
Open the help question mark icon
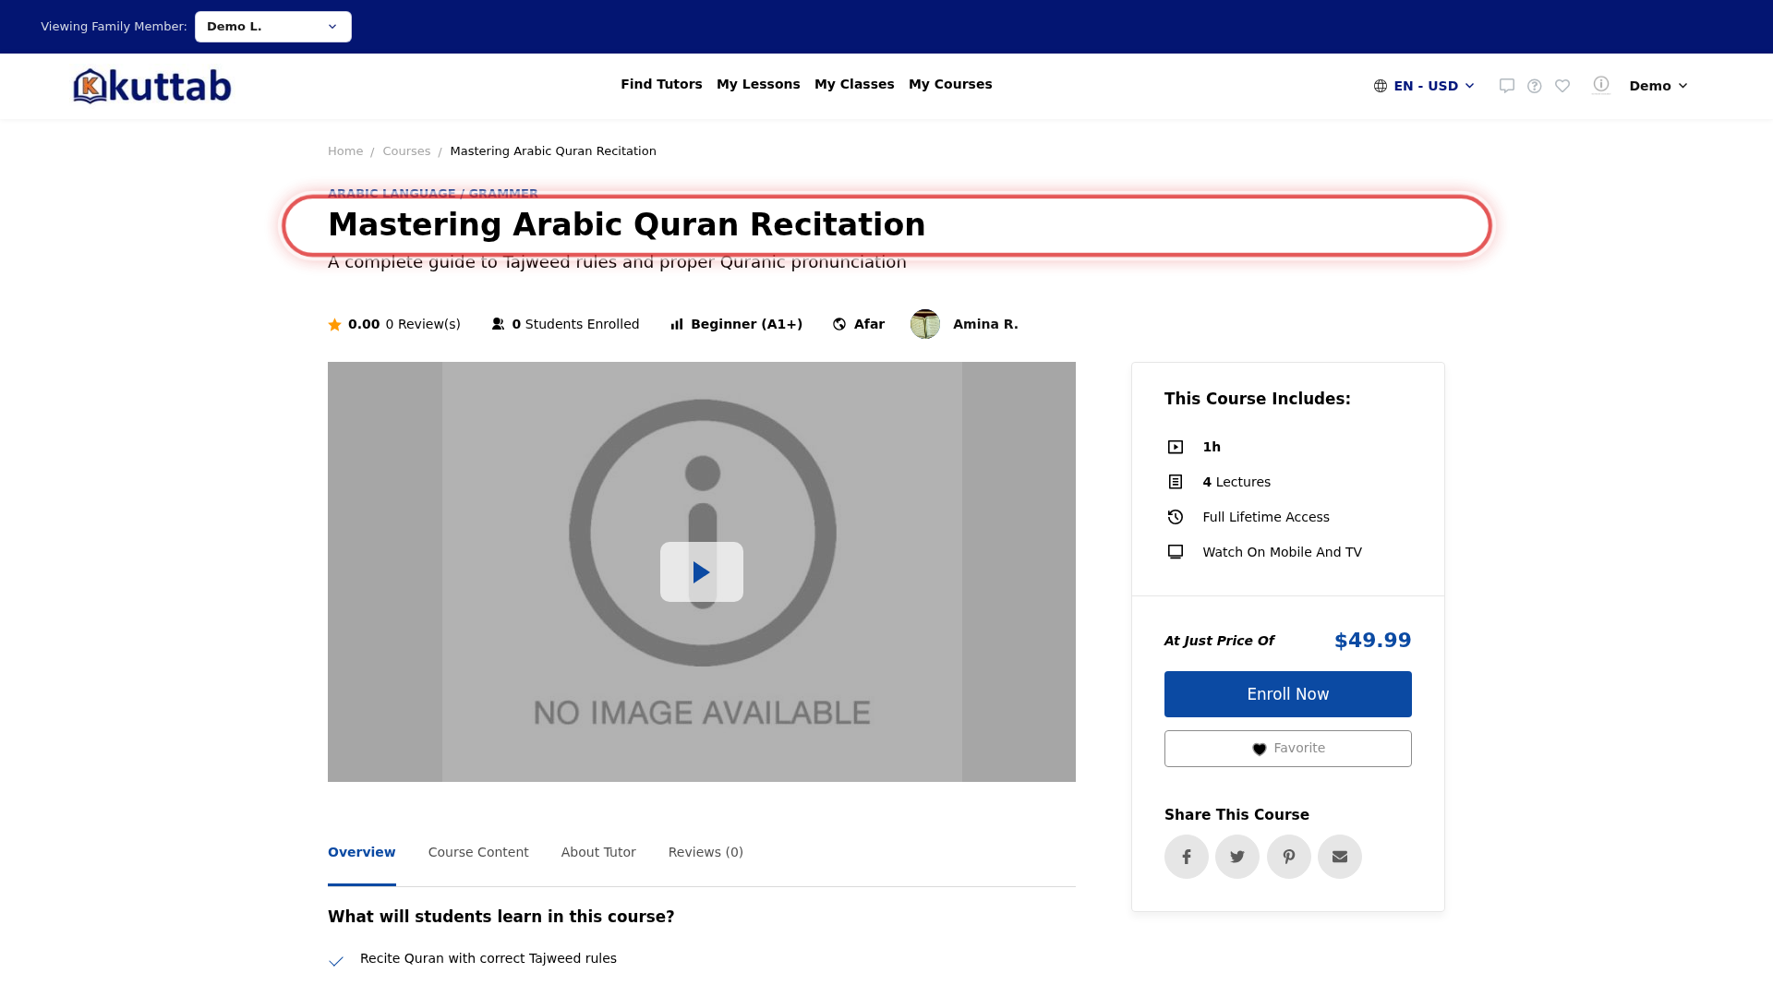click(1535, 86)
